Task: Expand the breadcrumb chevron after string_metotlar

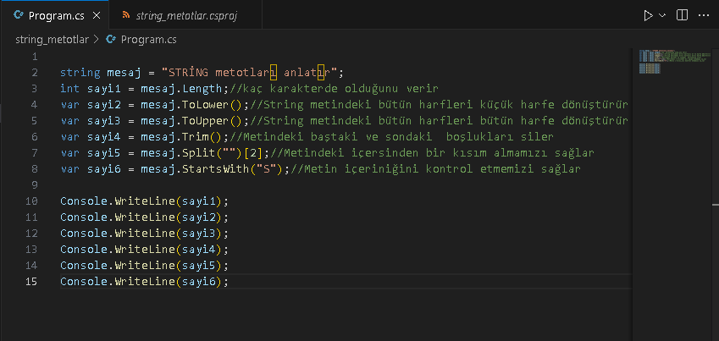Action: coord(96,39)
